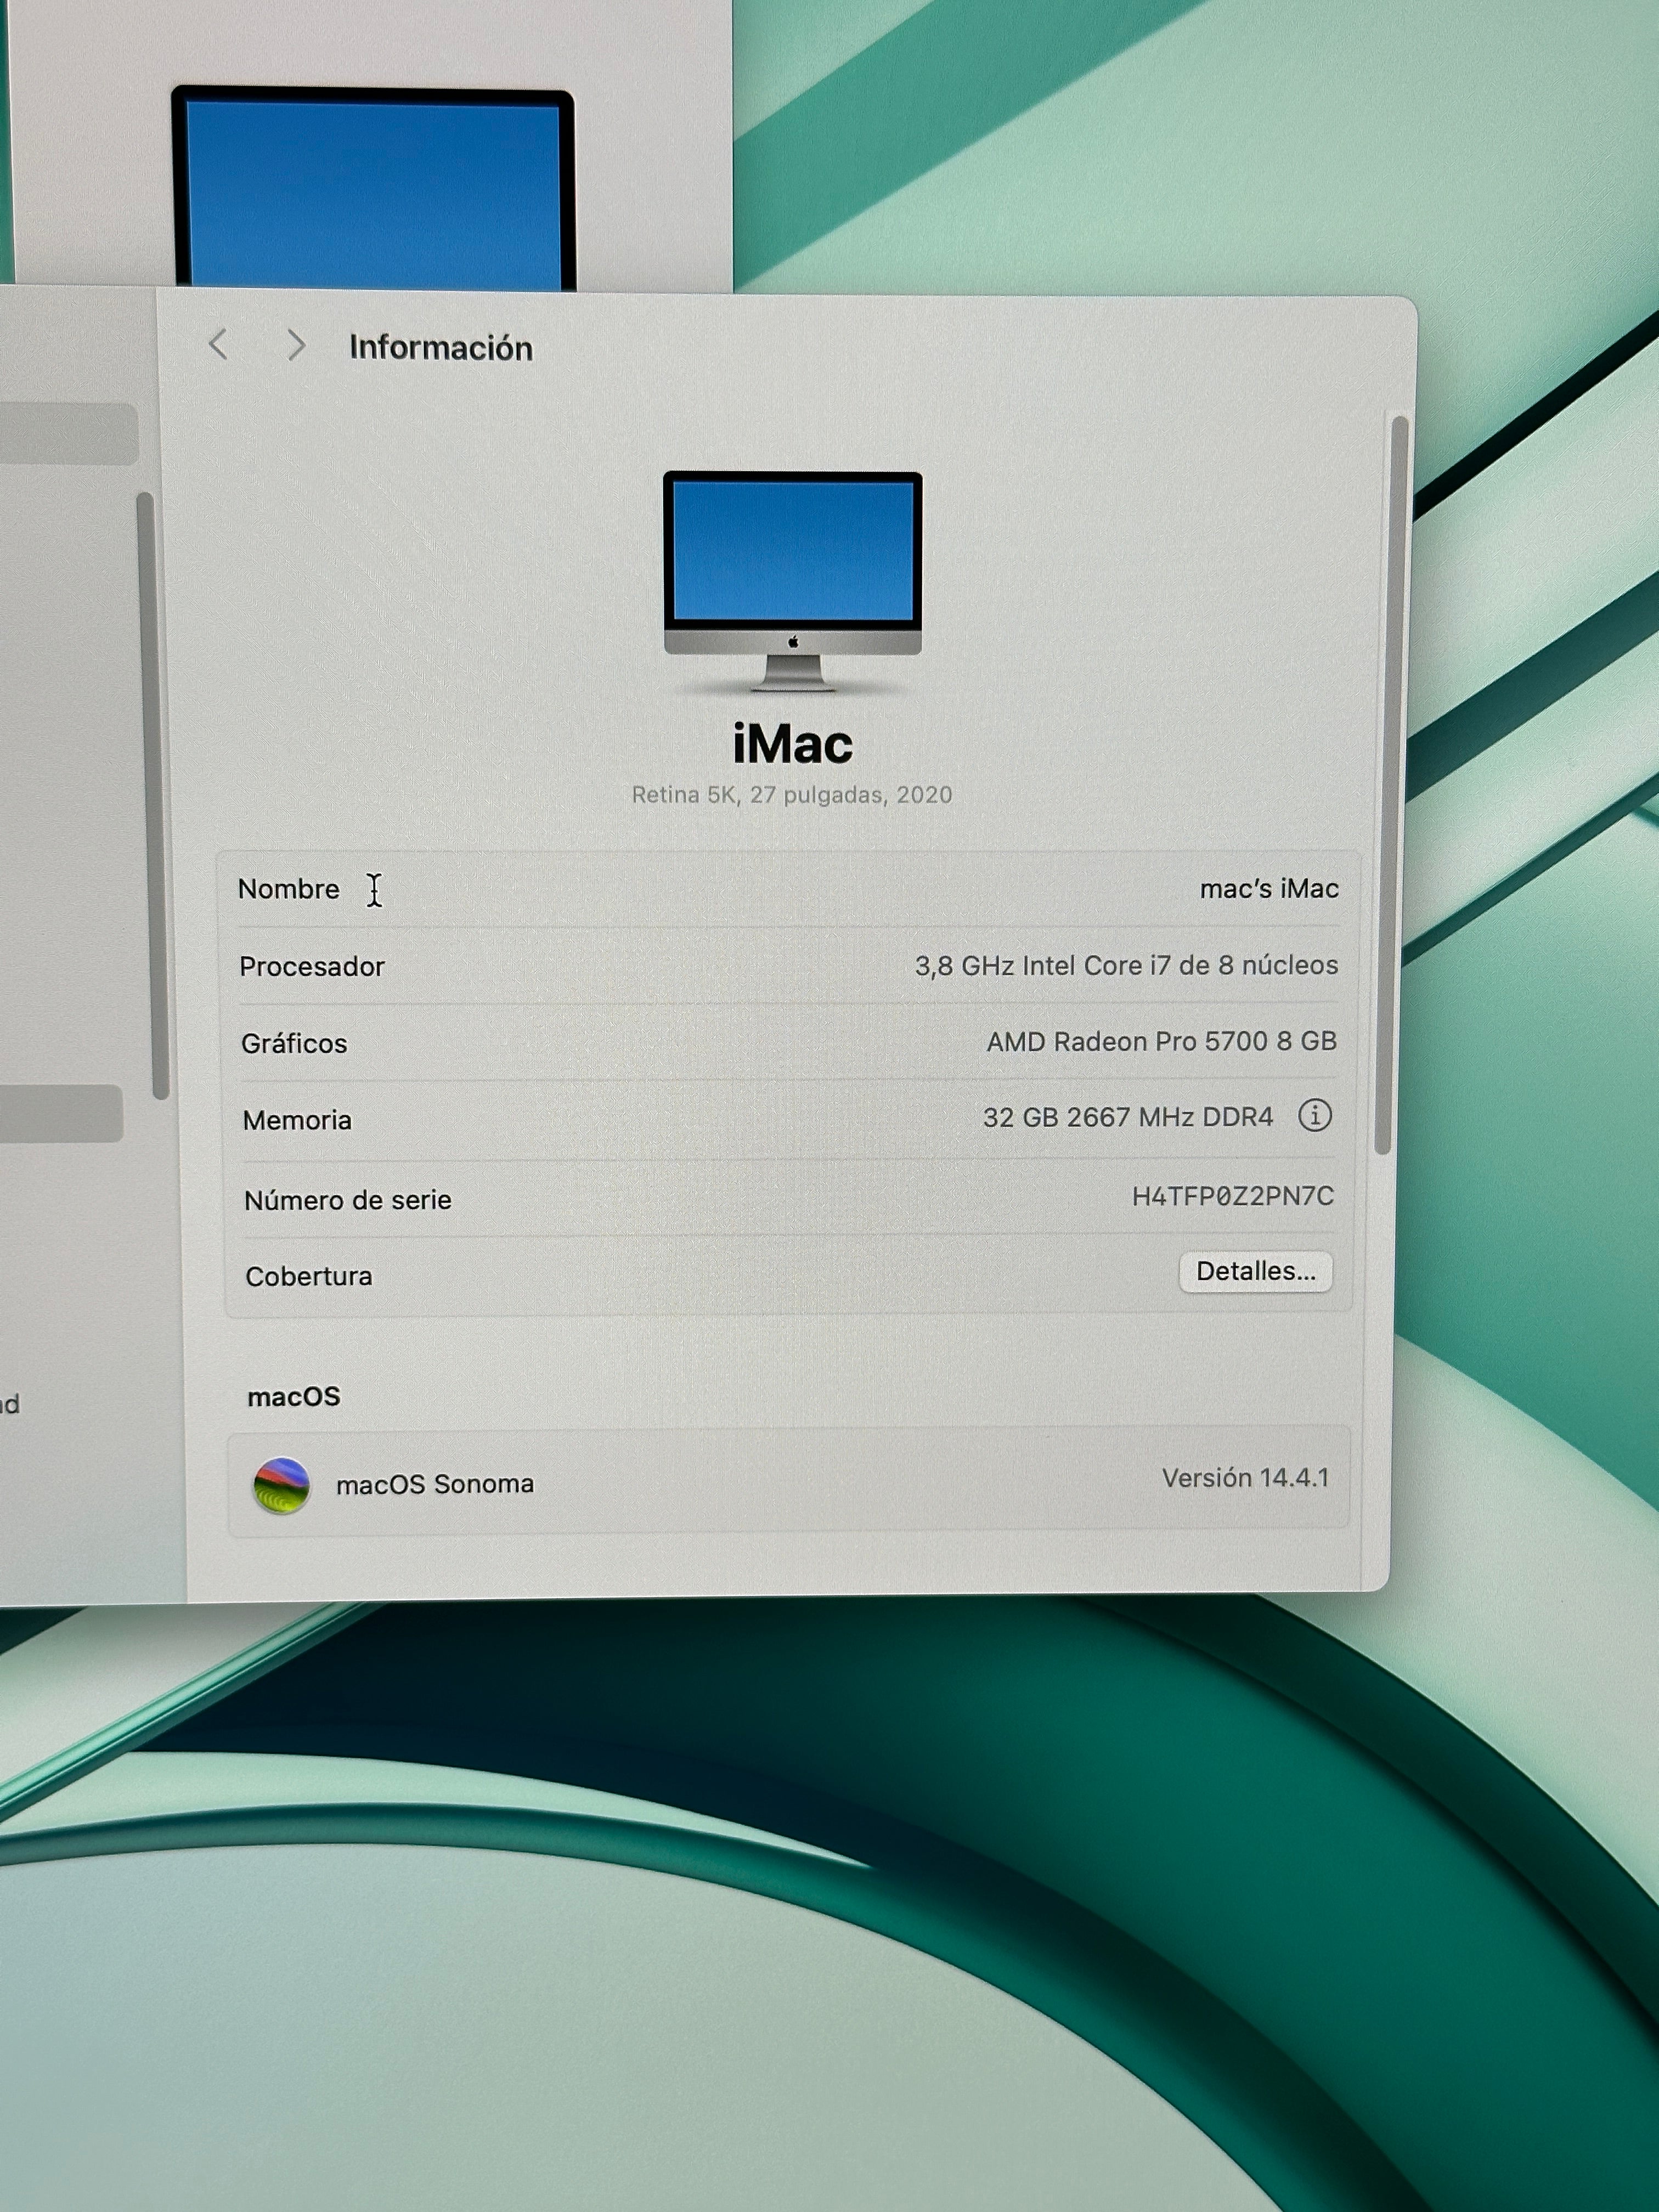Click the Nombre label
The width and height of the screenshot is (1659, 2212).
(x=289, y=889)
